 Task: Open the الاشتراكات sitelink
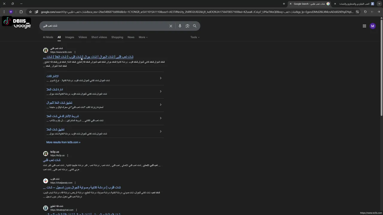pos(53,76)
